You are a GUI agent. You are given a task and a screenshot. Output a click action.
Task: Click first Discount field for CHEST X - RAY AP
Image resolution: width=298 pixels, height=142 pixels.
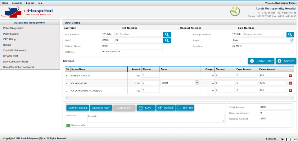click(150, 75)
